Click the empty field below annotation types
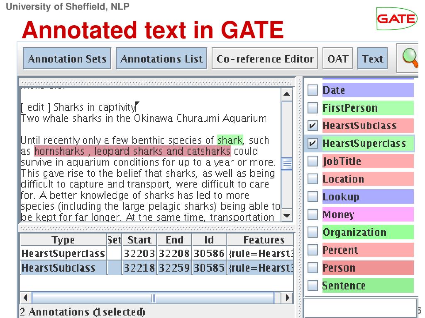Screen dimensions: 425x318 coord(361,308)
